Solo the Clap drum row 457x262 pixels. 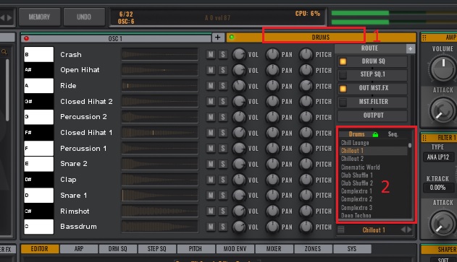coord(223,180)
